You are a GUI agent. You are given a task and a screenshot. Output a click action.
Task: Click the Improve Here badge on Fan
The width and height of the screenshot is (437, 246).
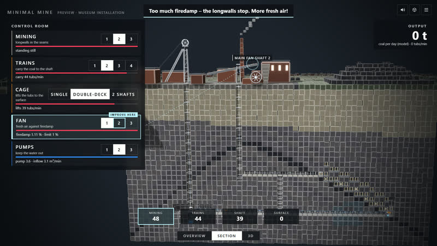[123, 115]
